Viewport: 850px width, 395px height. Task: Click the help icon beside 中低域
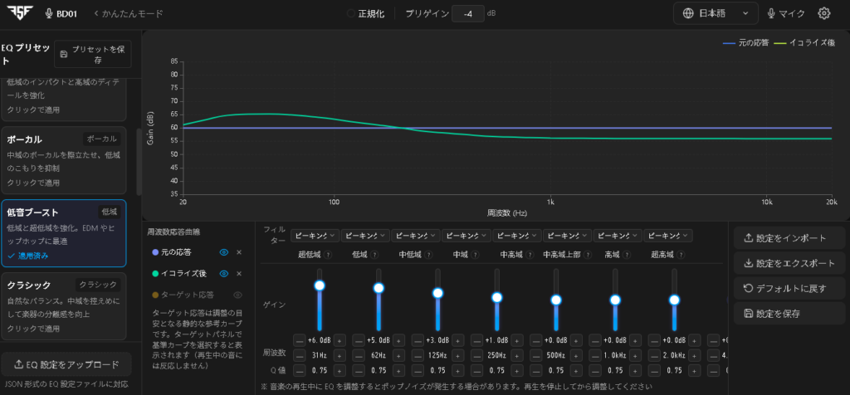pos(428,255)
